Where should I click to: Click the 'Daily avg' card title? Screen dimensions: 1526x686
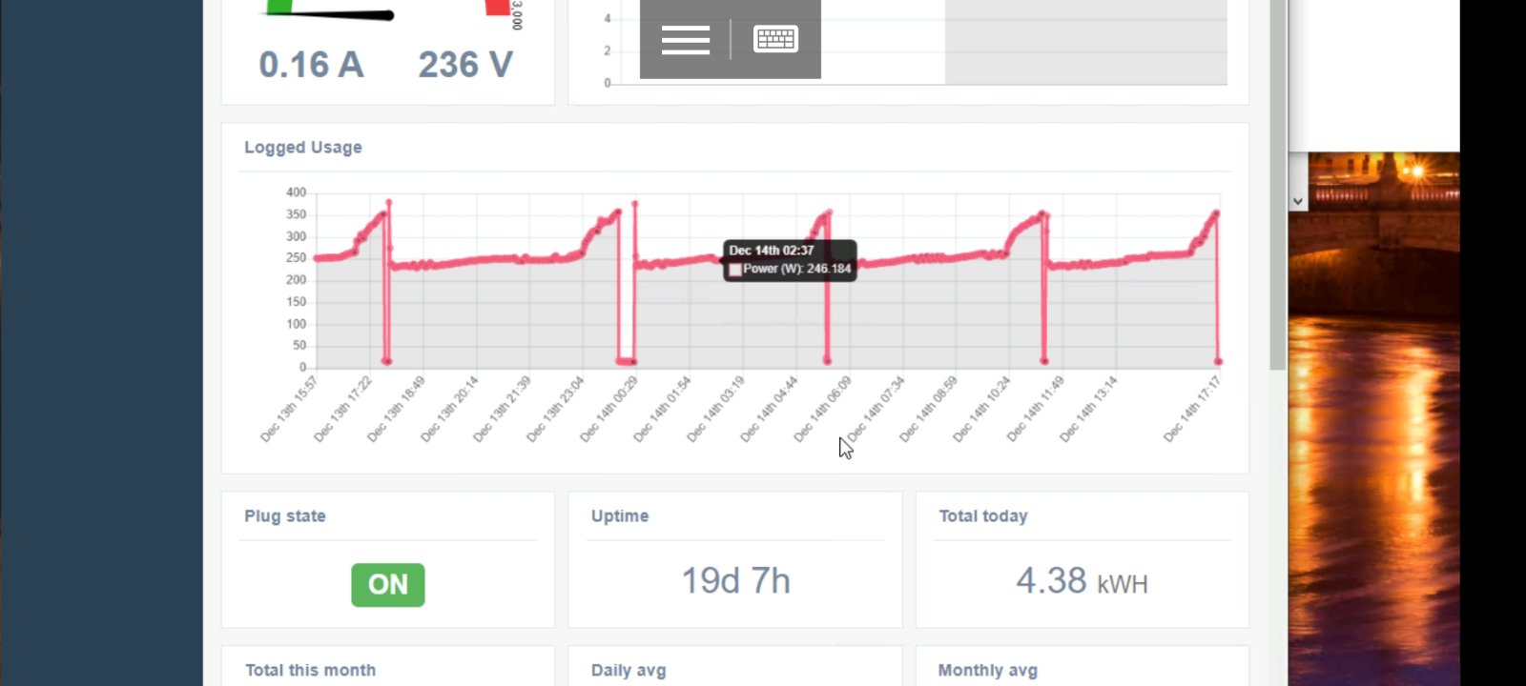pyautogui.click(x=629, y=671)
